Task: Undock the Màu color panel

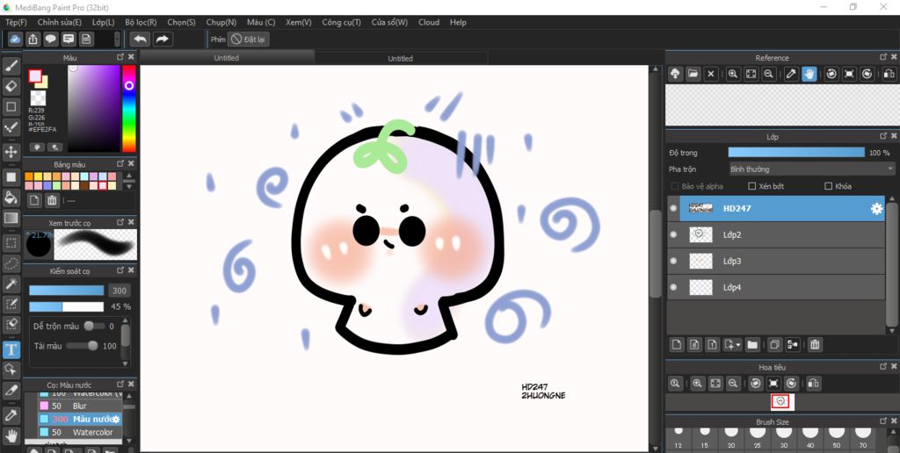Action: pos(120,57)
